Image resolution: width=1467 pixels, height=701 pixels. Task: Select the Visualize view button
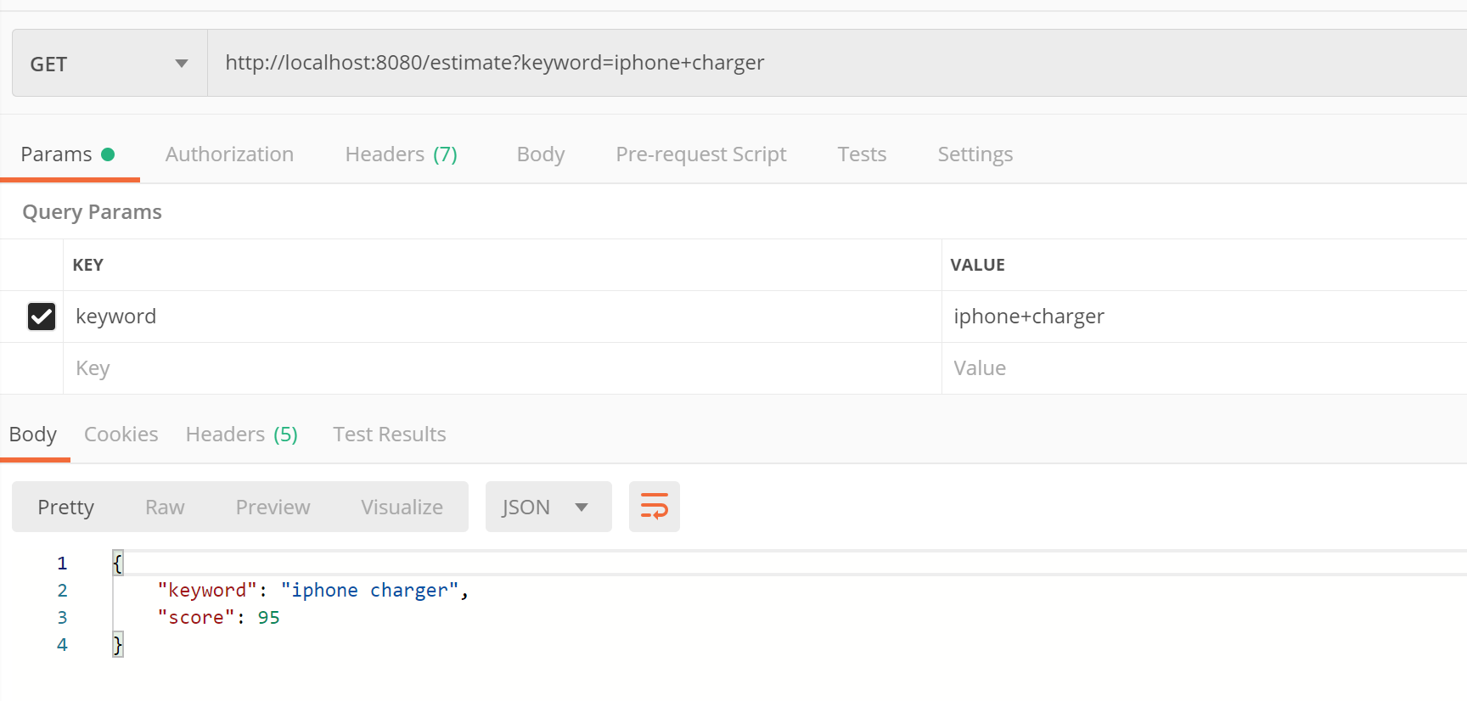point(402,507)
